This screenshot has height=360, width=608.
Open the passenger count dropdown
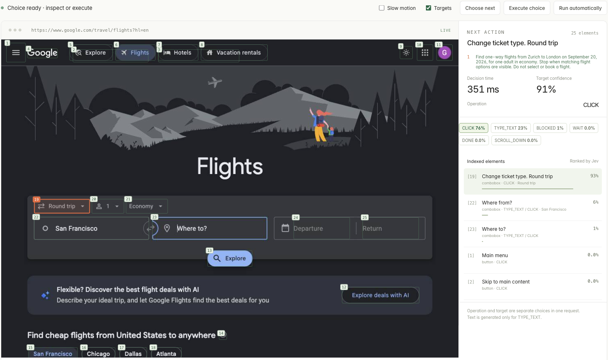108,206
